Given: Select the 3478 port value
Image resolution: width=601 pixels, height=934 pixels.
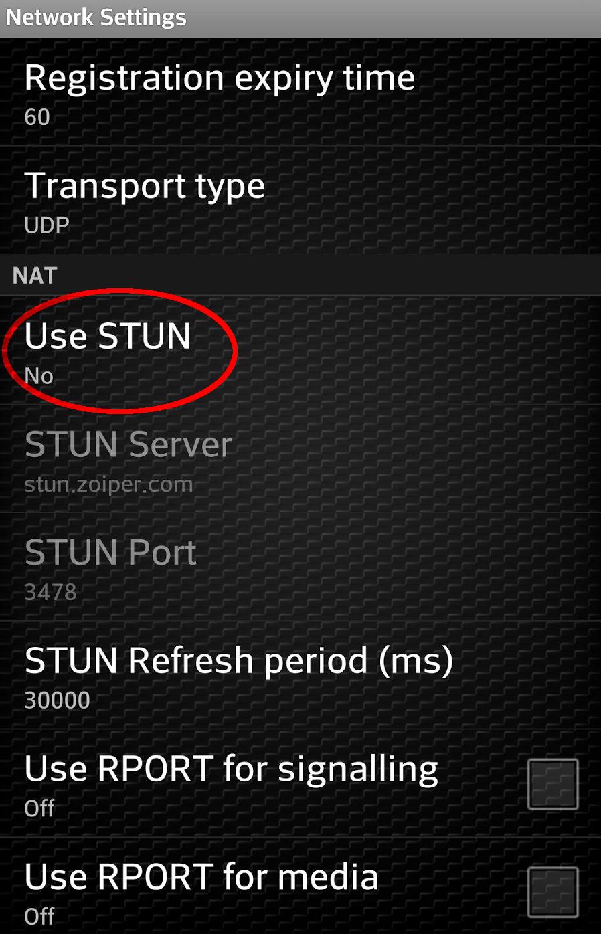Looking at the screenshot, I should click(51, 592).
